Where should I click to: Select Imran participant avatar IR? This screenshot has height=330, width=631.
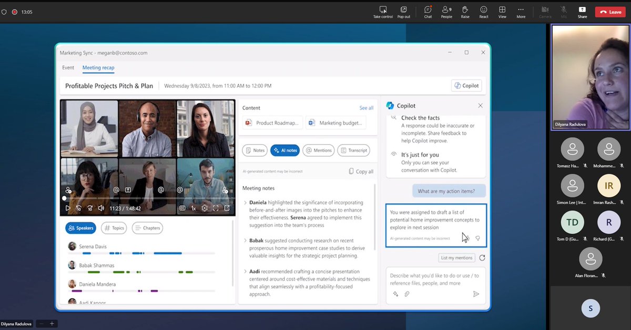pos(609,185)
